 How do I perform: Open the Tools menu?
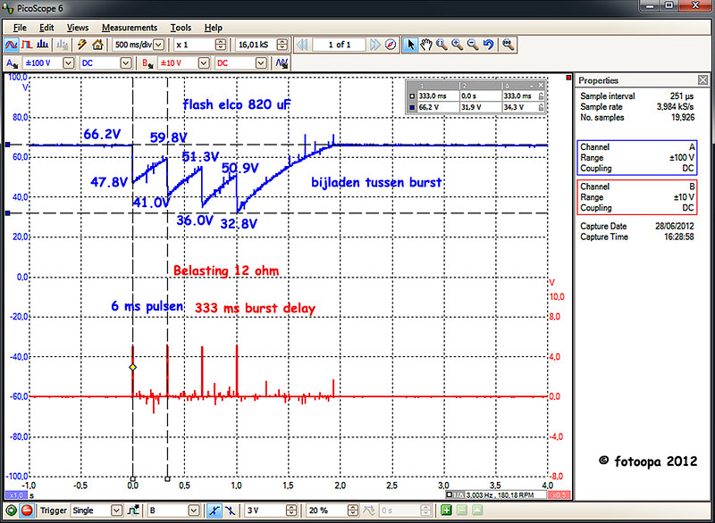tap(181, 28)
